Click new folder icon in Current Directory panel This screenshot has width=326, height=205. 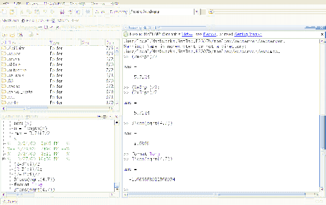point(13,35)
